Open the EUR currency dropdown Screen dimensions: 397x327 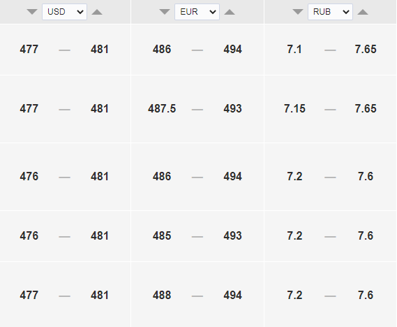pos(197,12)
